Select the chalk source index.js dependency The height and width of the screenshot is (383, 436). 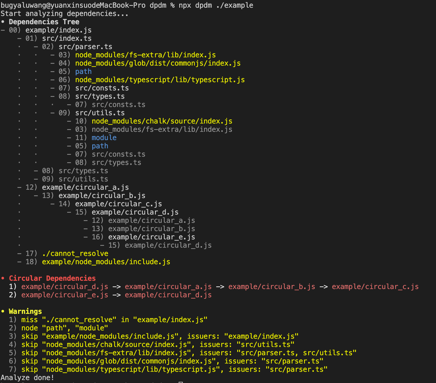[x=162, y=121]
